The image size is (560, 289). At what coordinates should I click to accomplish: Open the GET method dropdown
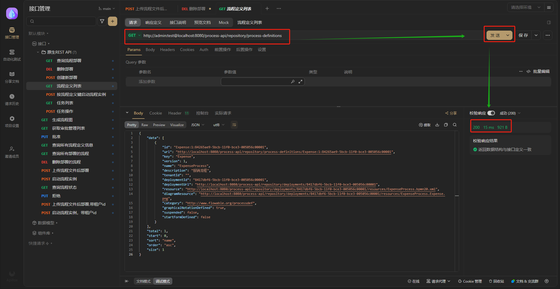point(134,36)
